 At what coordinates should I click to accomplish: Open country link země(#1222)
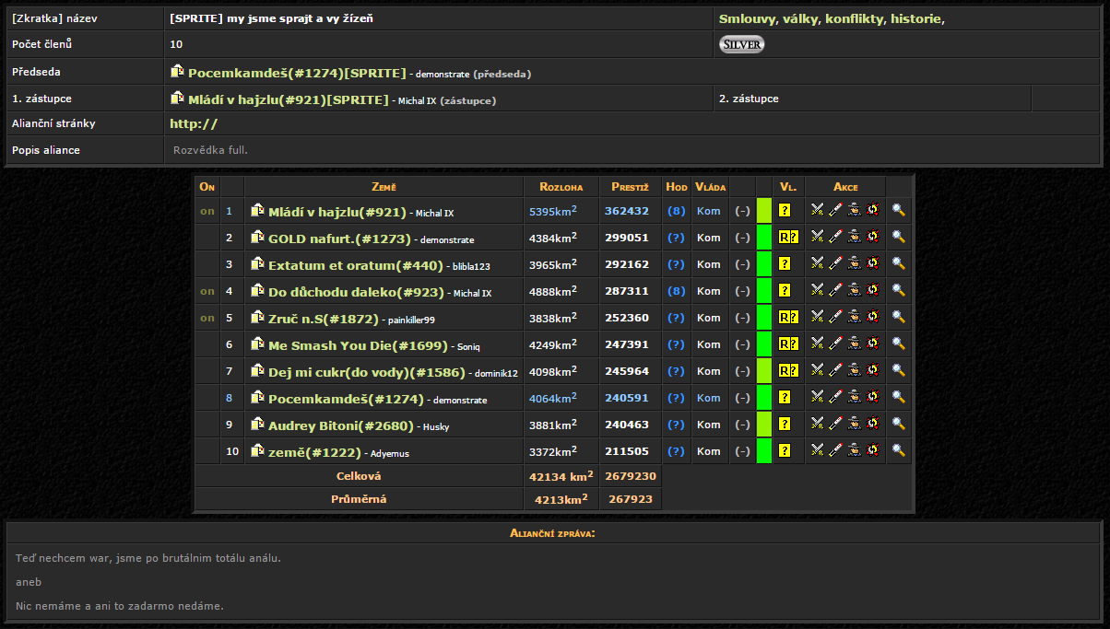coord(314,451)
